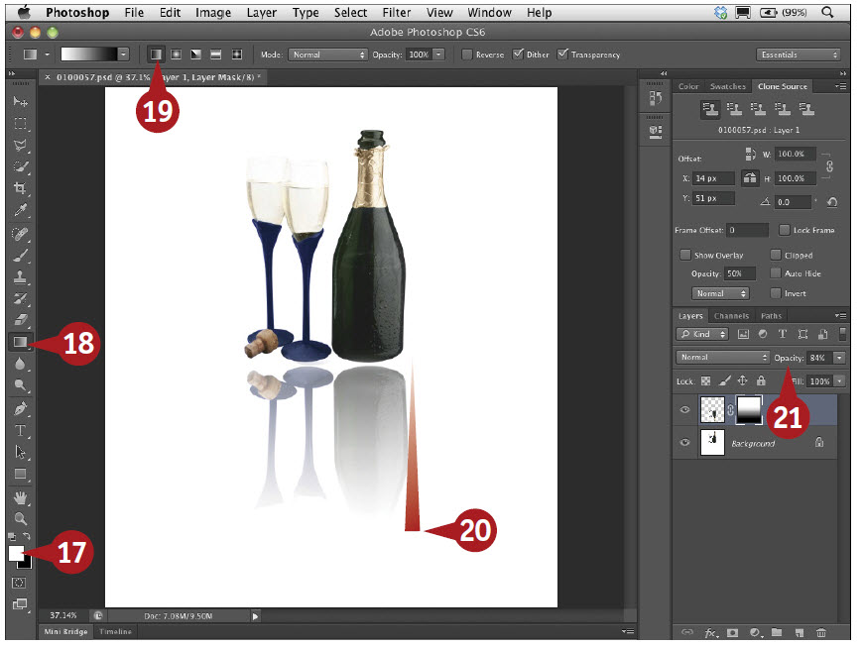Open the Clone Source overlay blend dropdown
This screenshot has height=647, width=863.
pos(720,293)
